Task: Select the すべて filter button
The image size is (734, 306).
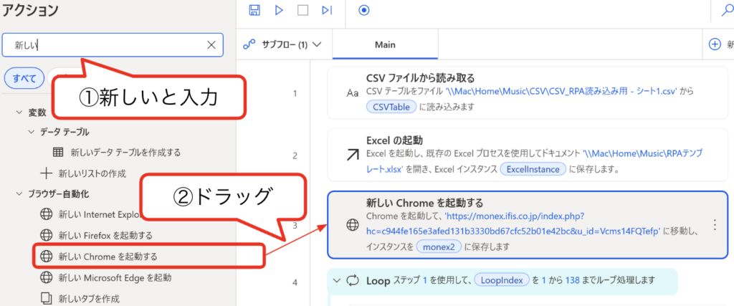Action: click(x=24, y=78)
